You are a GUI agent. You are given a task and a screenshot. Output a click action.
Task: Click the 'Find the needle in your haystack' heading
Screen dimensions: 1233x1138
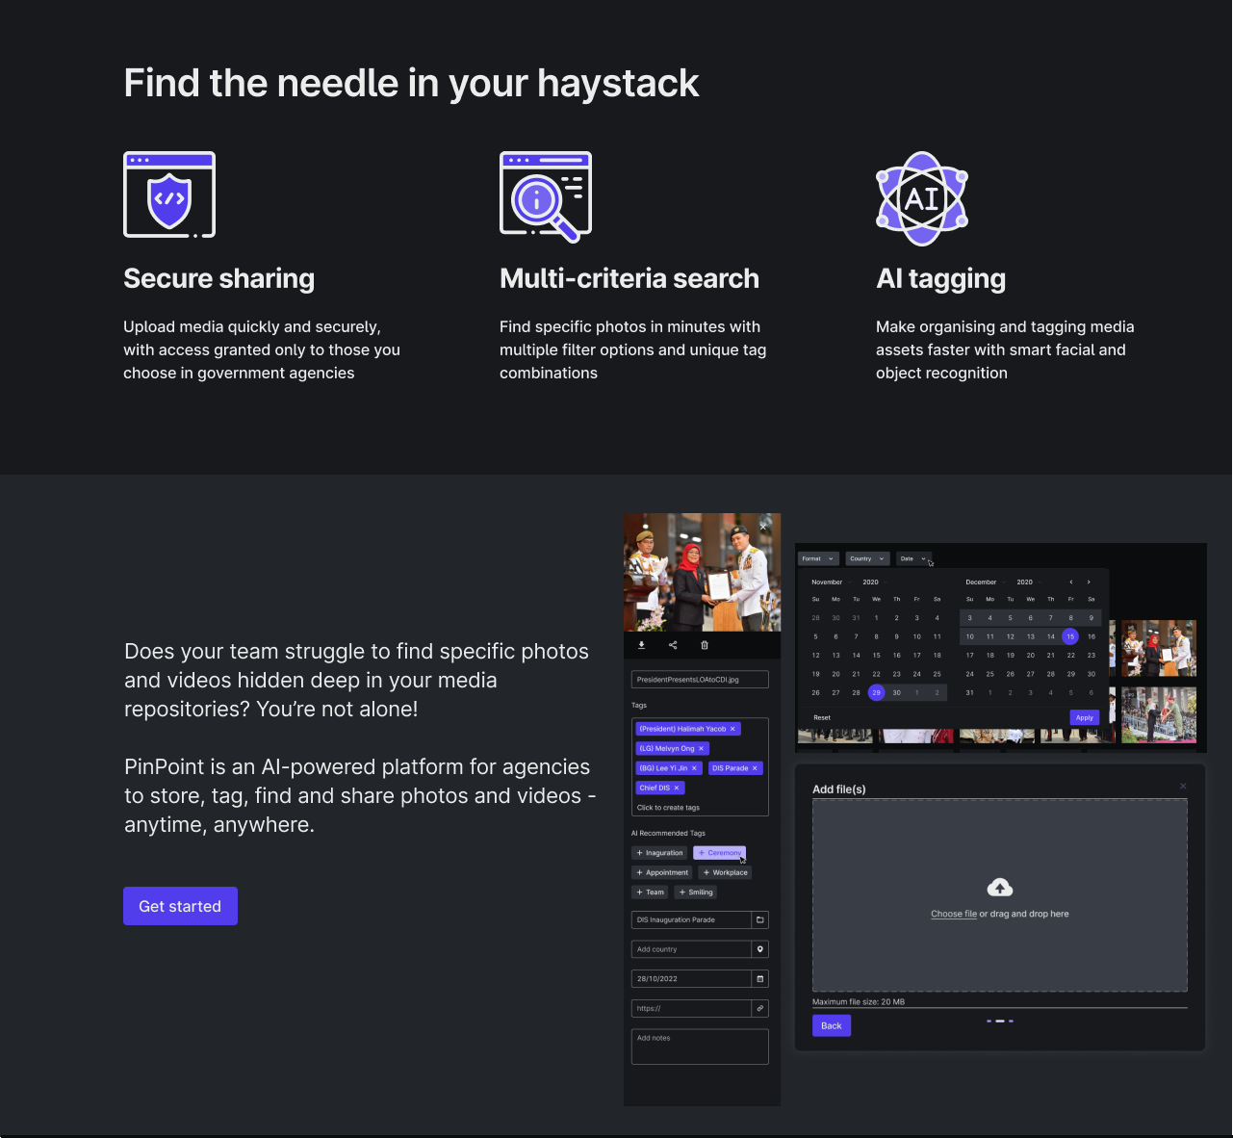[x=411, y=84]
